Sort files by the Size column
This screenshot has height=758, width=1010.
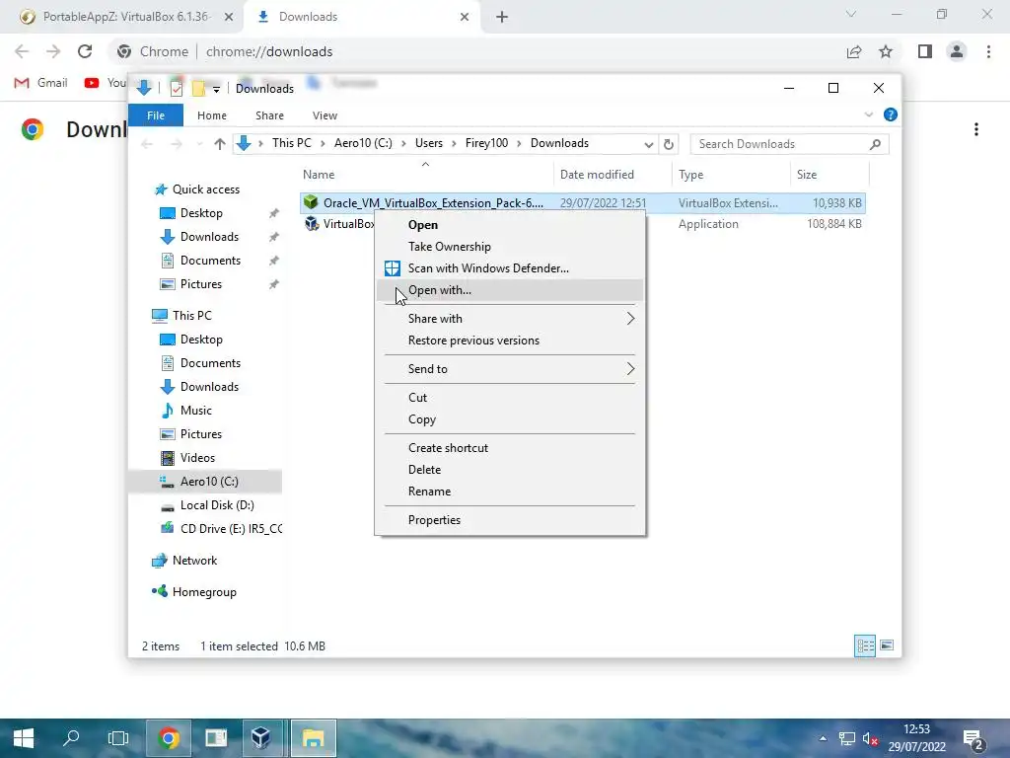point(829,175)
